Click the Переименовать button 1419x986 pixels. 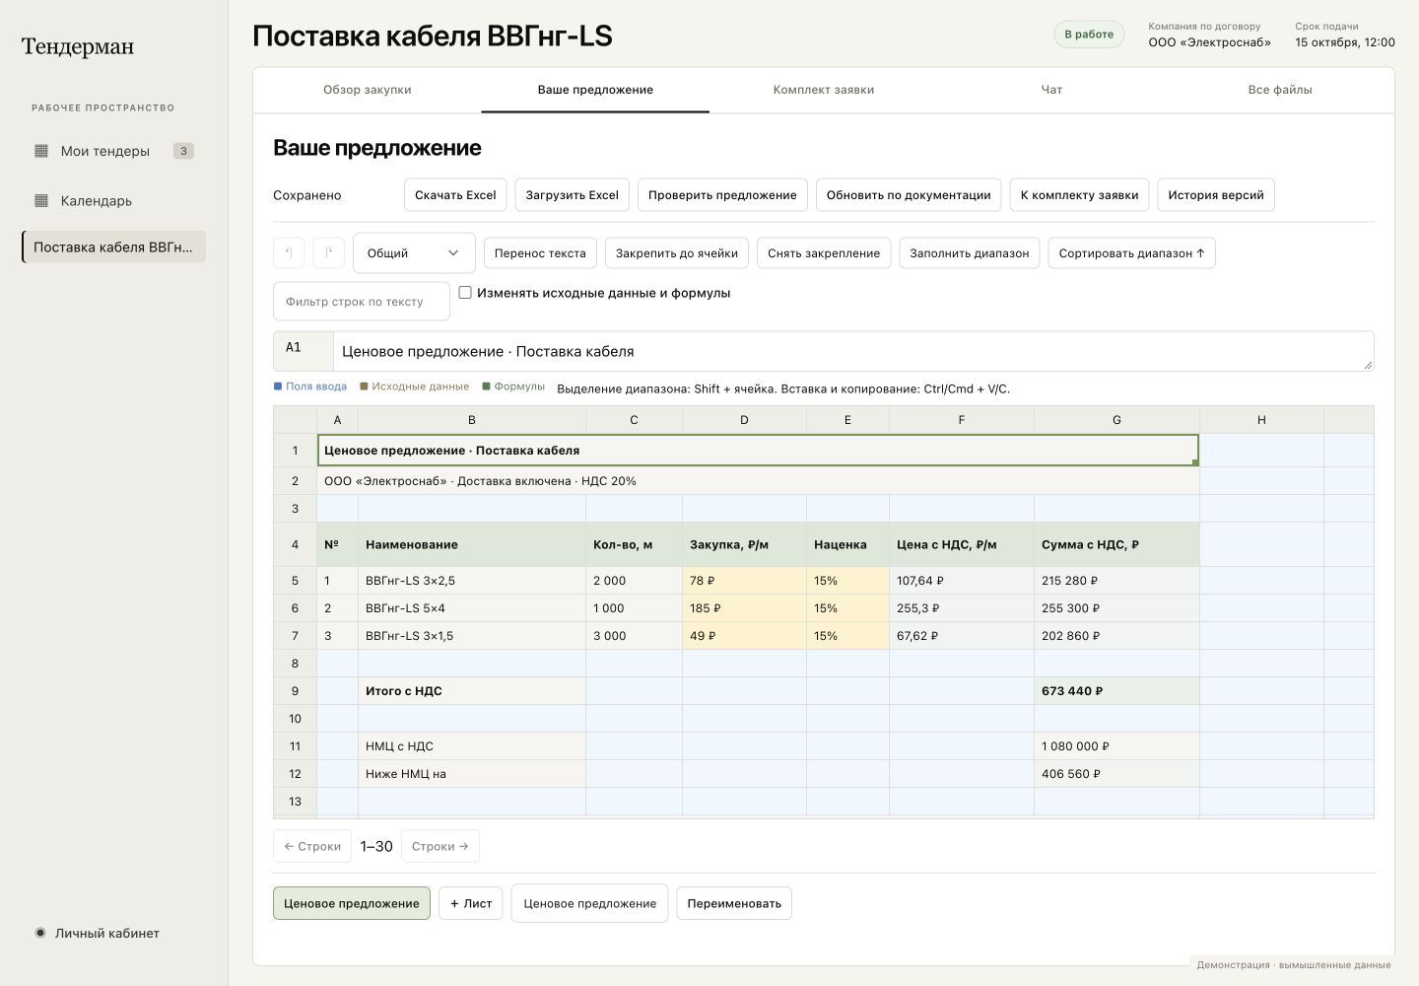pyautogui.click(x=734, y=903)
